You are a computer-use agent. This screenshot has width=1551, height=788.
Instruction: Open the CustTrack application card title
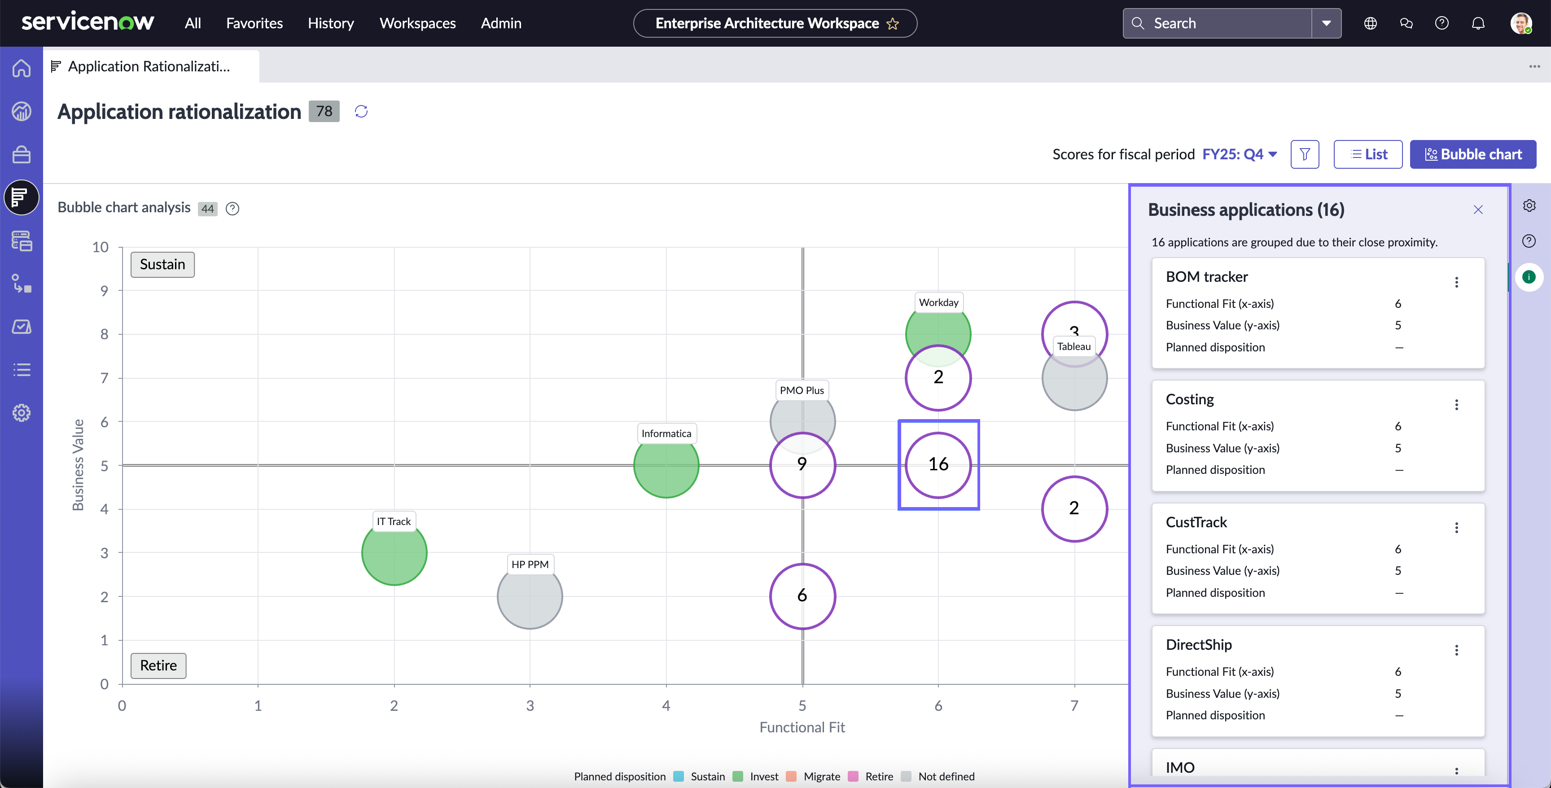click(x=1196, y=522)
